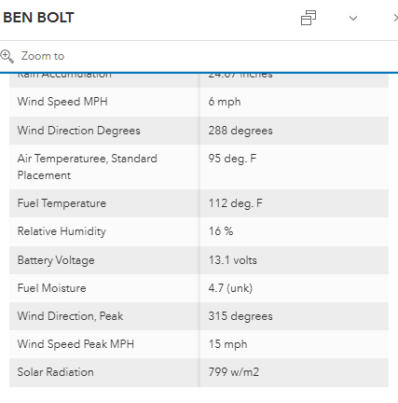Screen dimensions: 398x403
Task: Click the dock popup icon
Action: (x=309, y=18)
